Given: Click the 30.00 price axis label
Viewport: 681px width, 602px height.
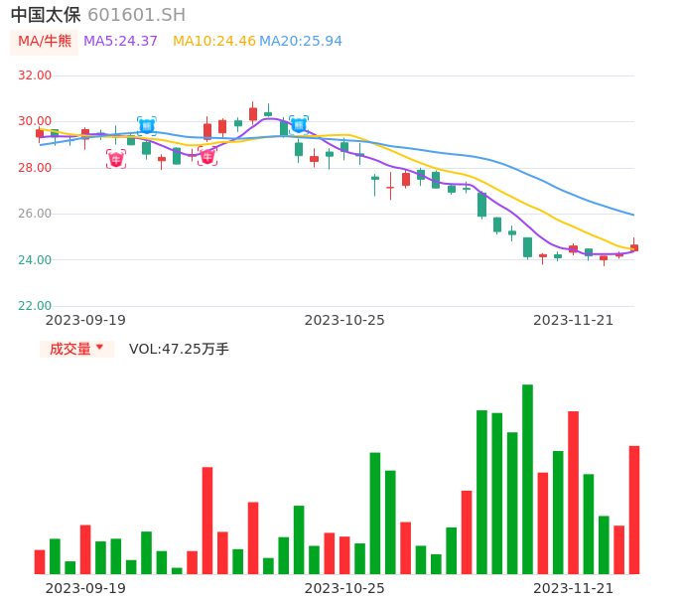Looking at the screenshot, I should (35, 121).
